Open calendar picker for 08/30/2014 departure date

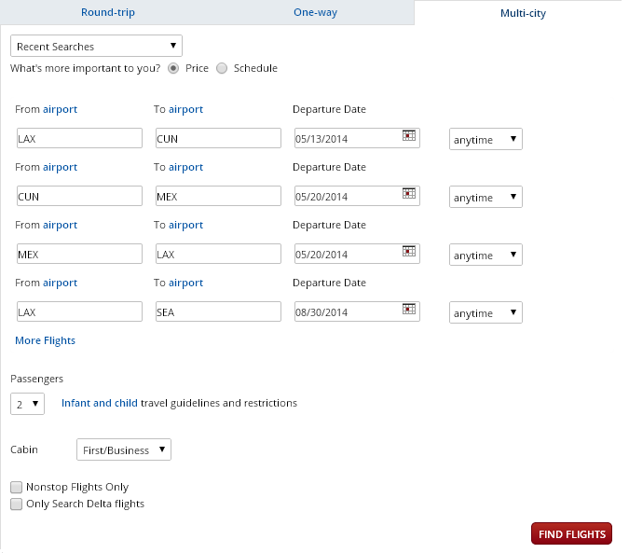(x=409, y=309)
